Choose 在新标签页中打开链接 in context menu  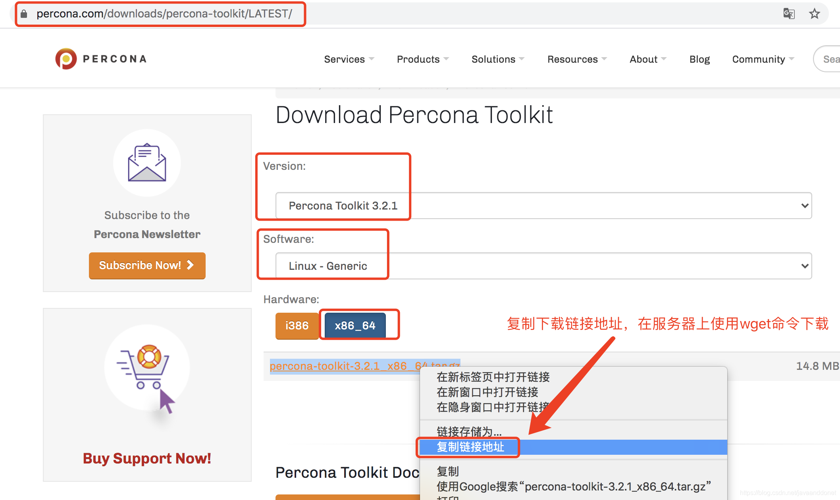pyautogui.click(x=493, y=377)
